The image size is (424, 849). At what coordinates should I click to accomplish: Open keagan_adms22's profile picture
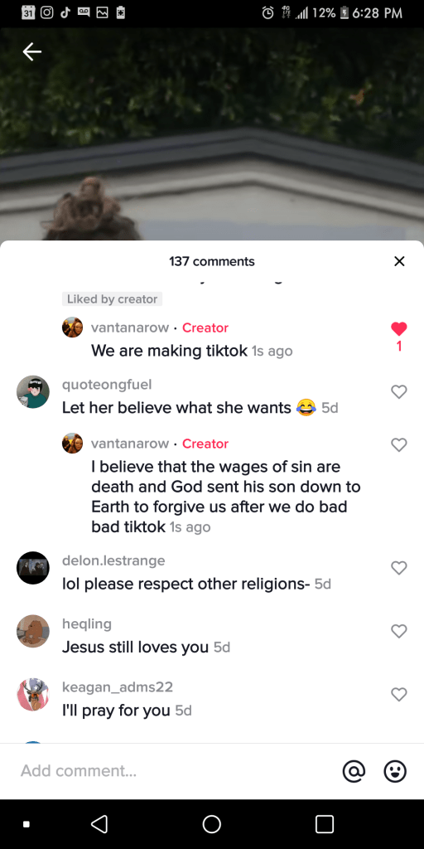click(33, 694)
